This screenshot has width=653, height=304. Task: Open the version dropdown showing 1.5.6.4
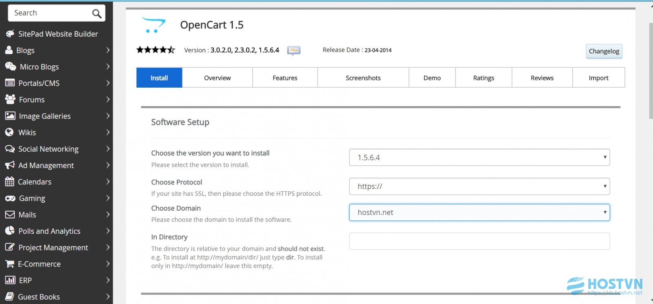point(480,158)
